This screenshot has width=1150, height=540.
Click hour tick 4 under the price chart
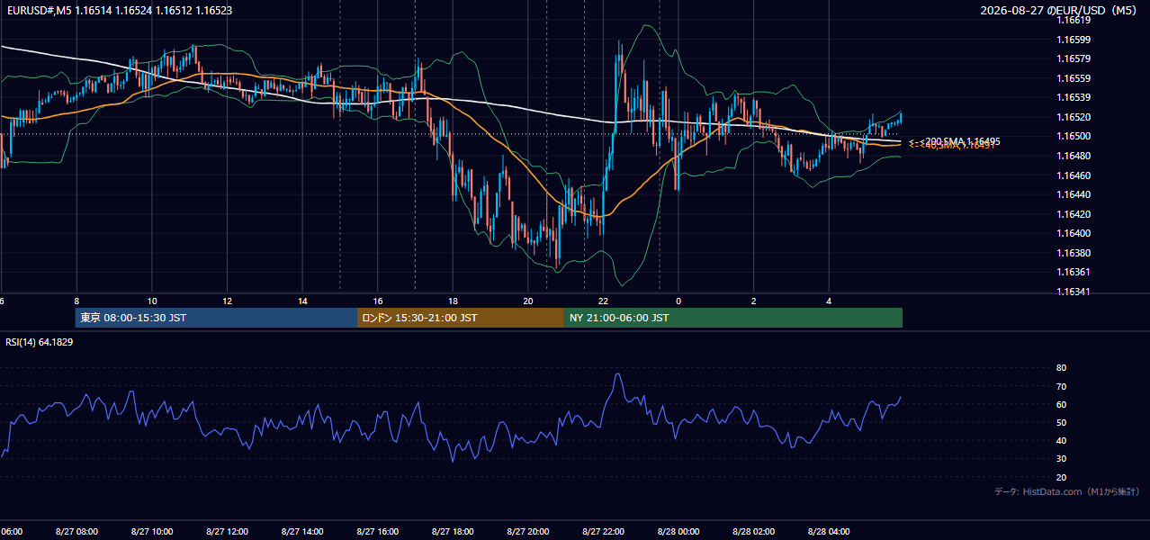829,301
